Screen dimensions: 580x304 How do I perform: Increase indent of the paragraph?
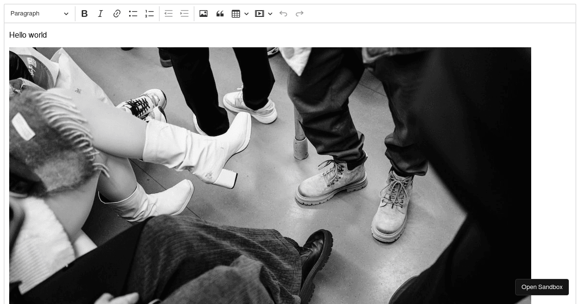pyautogui.click(x=184, y=14)
